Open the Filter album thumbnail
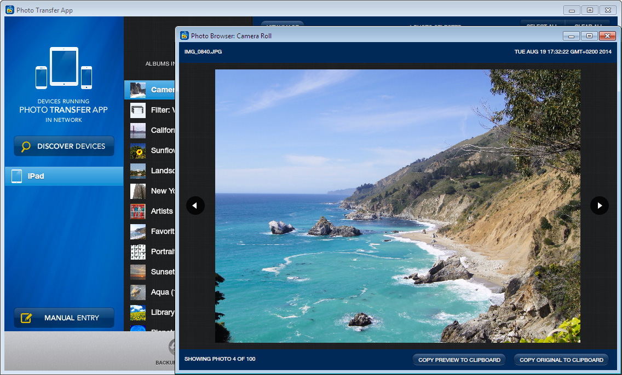 click(137, 110)
